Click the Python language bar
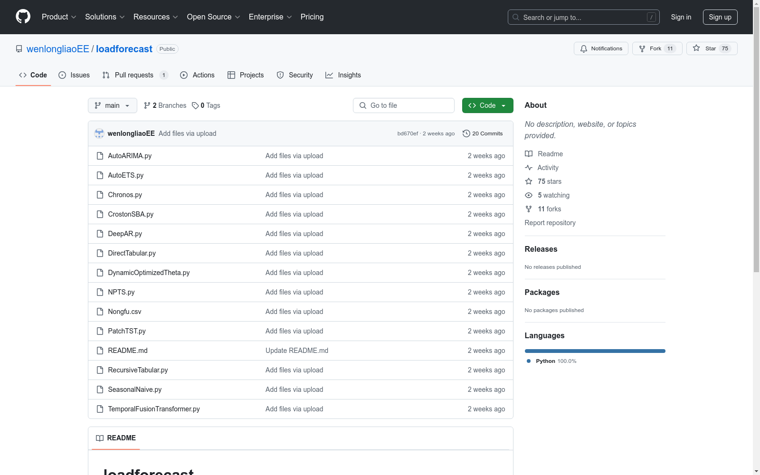Viewport: 760px width, 475px height. (x=595, y=351)
